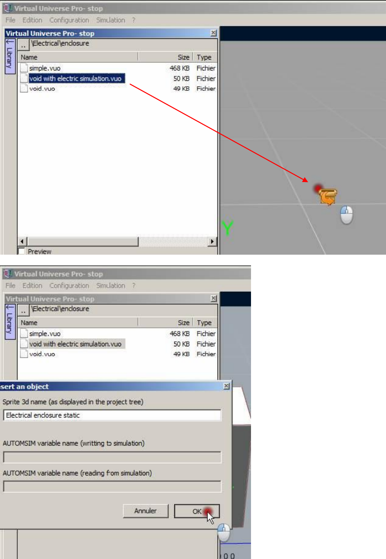The width and height of the screenshot is (386, 559).
Task: Open Edition menu in bottom window
Action: pos(33,286)
